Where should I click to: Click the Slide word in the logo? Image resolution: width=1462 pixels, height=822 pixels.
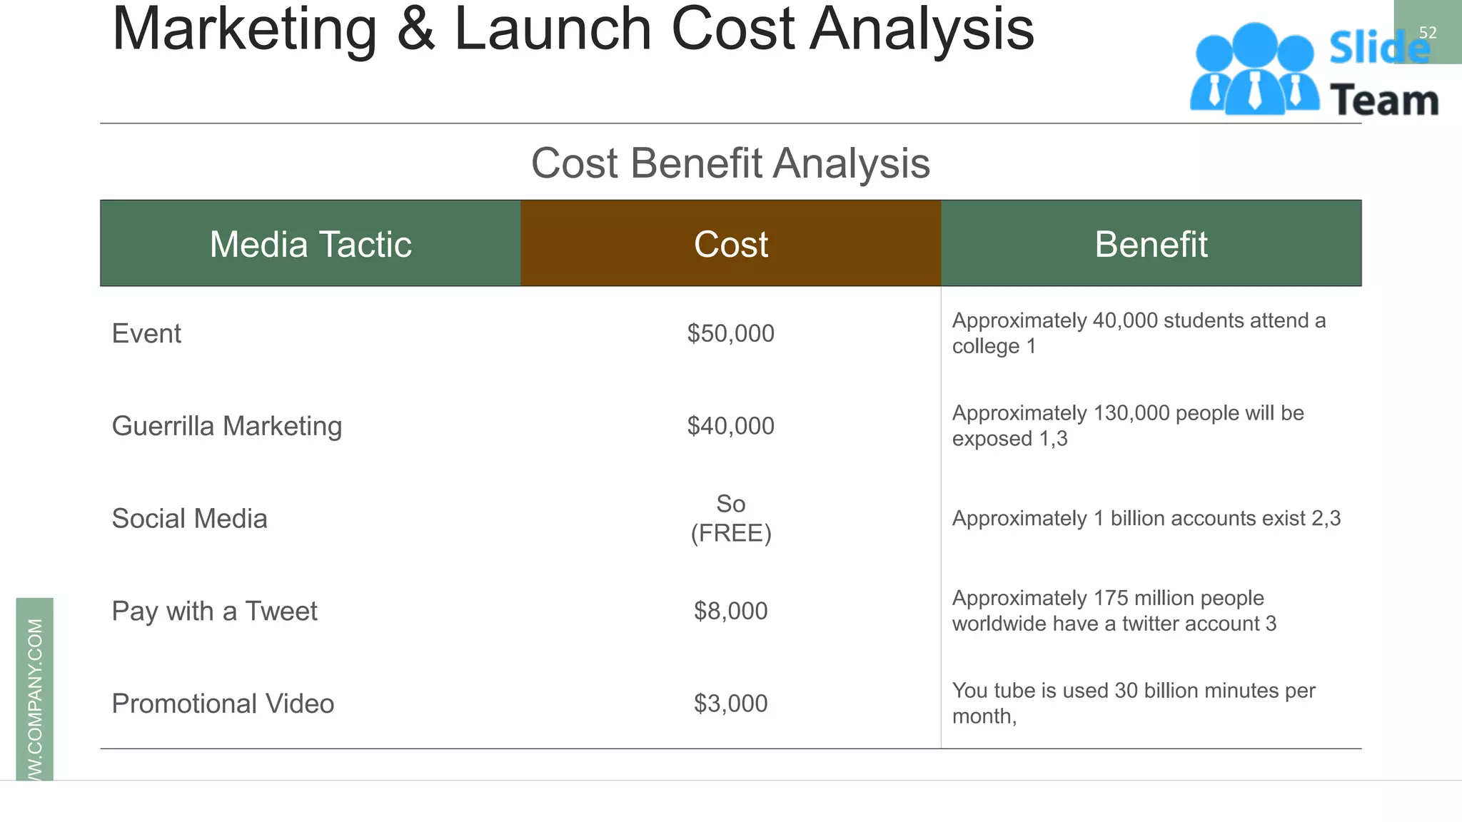click(1379, 48)
